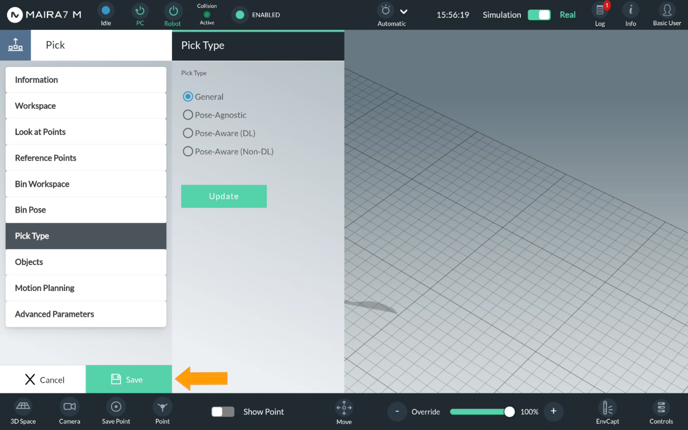Save the Pick configuration

click(x=129, y=379)
